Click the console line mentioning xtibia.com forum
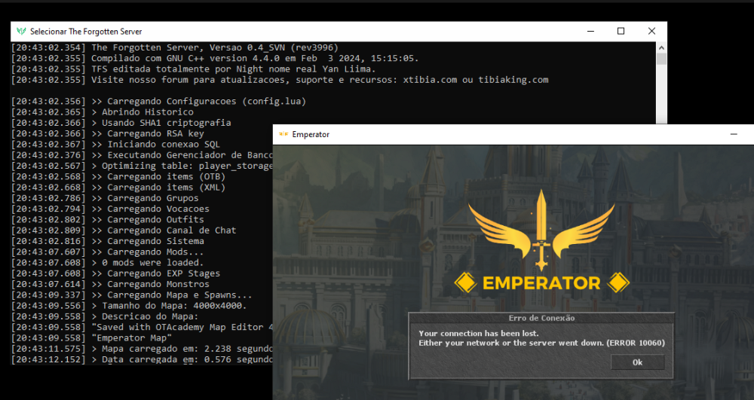Image resolution: width=754 pixels, height=400 pixels. pos(280,80)
